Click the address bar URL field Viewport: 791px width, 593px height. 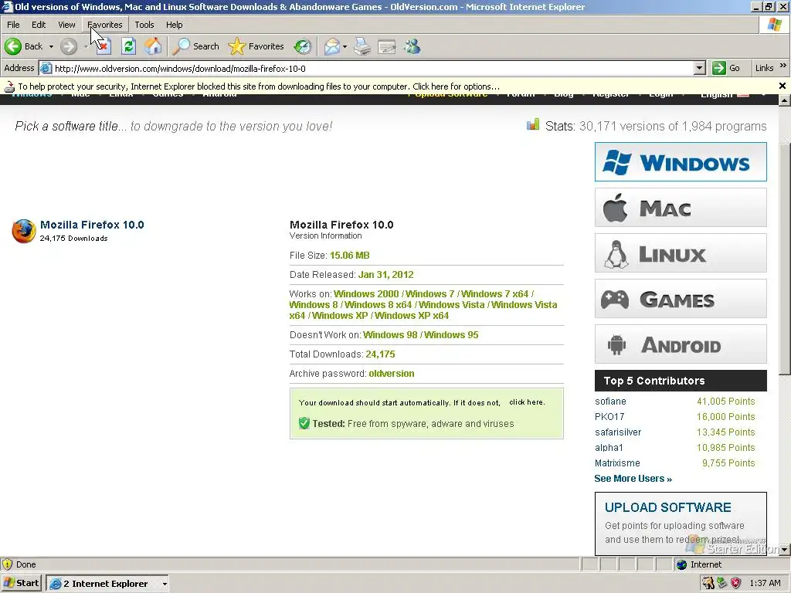[372, 69]
